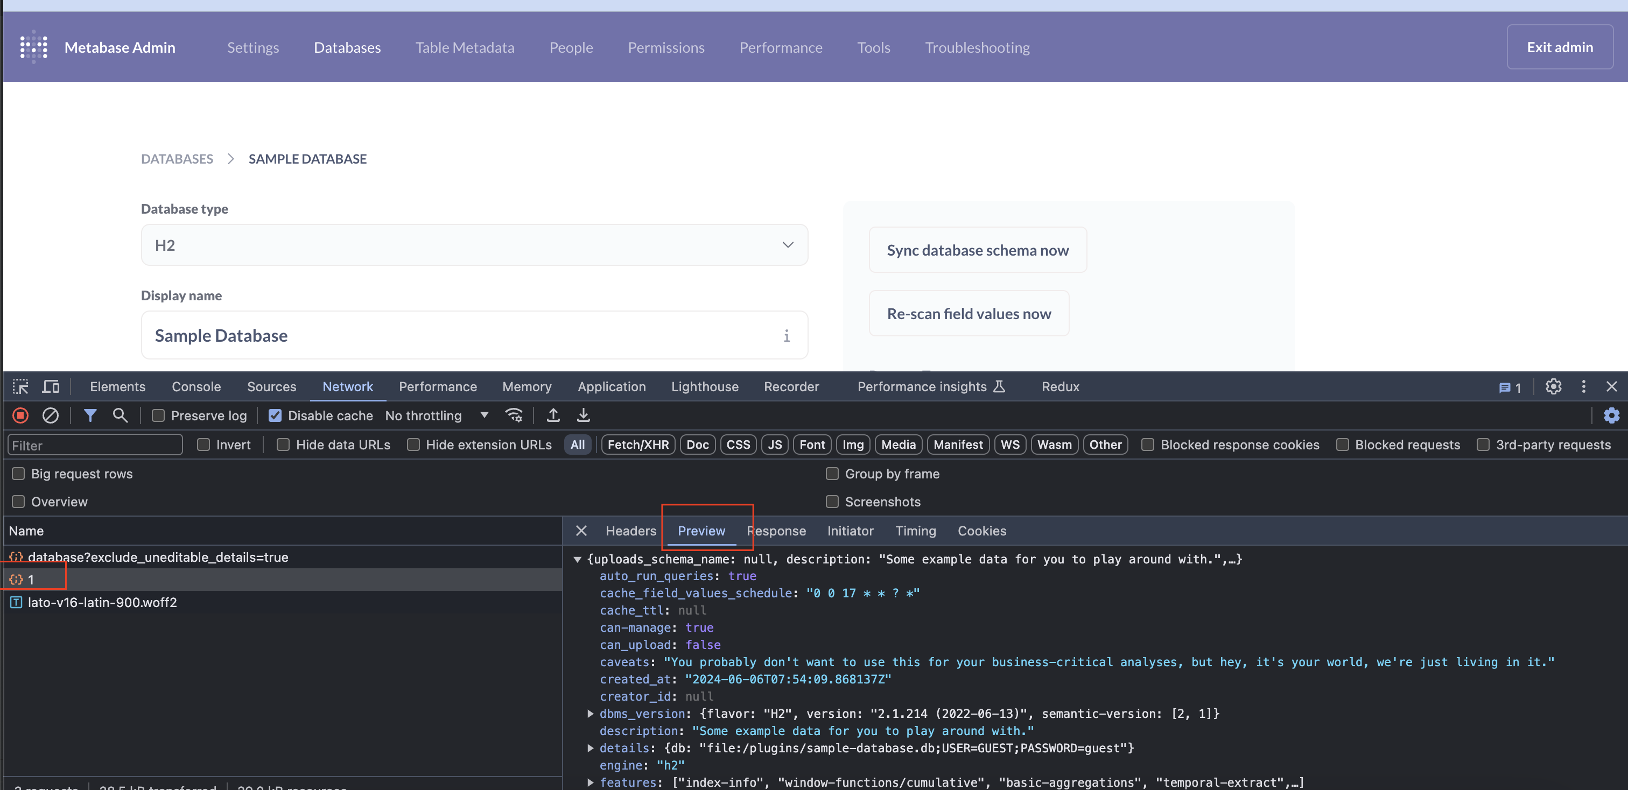
Task: Toggle the network filter funnel icon
Action: coord(90,415)
